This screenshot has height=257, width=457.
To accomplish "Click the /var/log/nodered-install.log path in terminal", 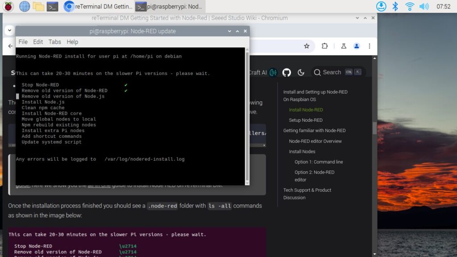I will (145, 159).
